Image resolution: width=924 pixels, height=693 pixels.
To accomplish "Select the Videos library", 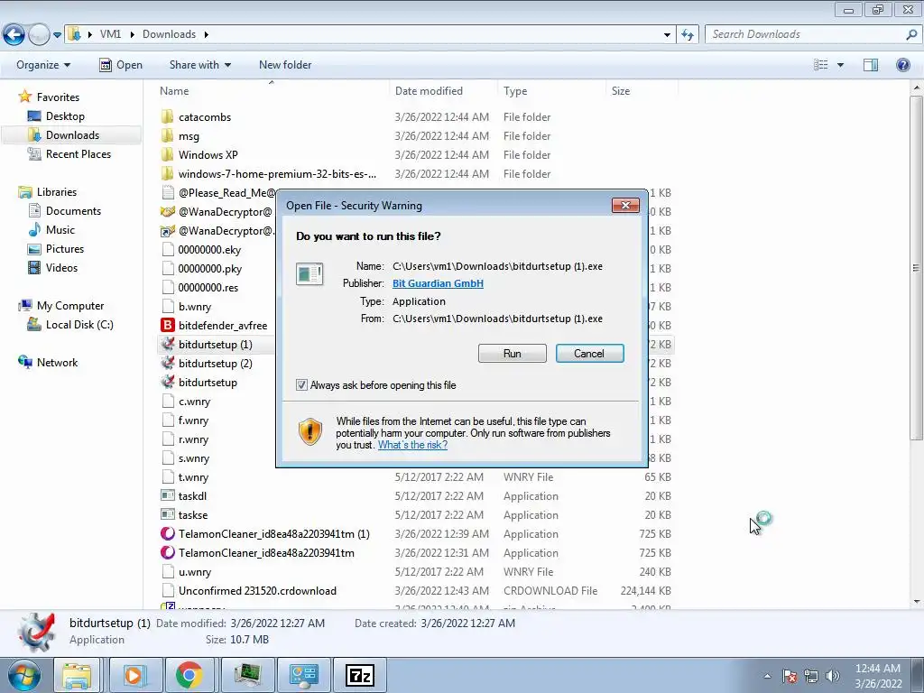I will pos(61,267).
